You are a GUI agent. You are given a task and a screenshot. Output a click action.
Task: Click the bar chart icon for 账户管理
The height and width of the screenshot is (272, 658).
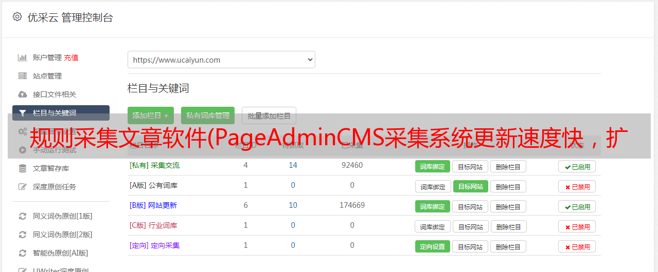[22, 57]
